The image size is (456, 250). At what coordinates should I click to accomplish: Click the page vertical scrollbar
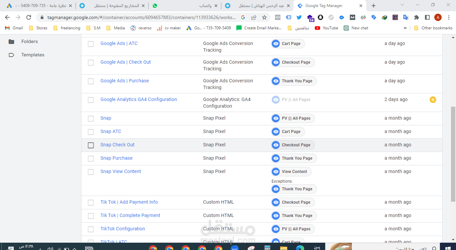coord(453,153)
